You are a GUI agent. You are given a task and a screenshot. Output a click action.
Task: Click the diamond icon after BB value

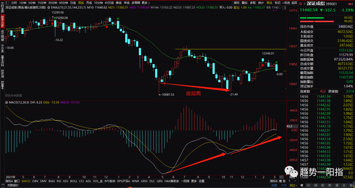[x=280, y=8]
